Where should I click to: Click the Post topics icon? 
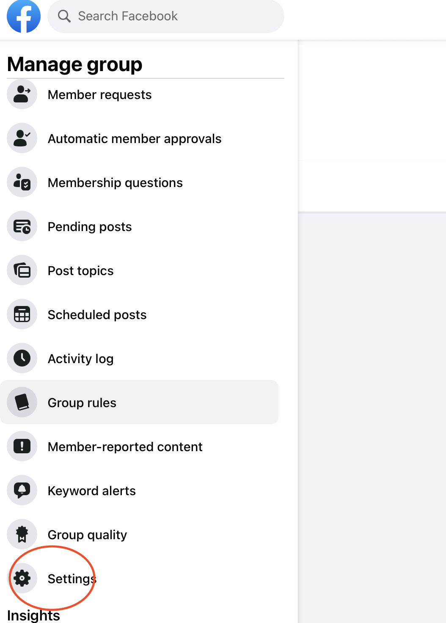(x=22, y=270)
